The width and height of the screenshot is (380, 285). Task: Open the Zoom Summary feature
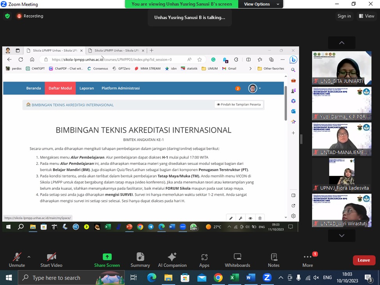pos(140,260)
